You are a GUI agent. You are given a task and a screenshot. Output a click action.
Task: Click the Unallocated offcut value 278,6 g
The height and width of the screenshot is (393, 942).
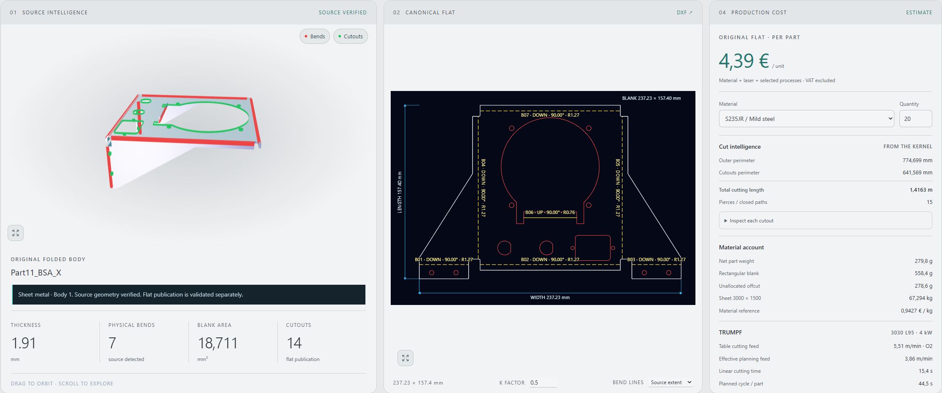923,286
